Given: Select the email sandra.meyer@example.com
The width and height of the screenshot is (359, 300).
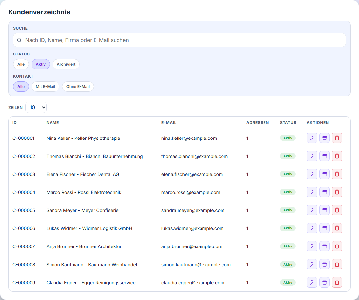Looking at the screenshot, I should coord(193,211).
